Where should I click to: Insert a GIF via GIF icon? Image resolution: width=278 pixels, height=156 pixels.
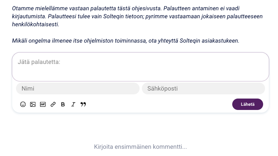pyautogui.click(x=43, y=104)
